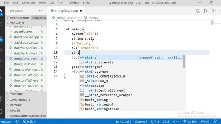Change language mode C++
Image resolution: width=221 pixels, height=124 pixels.
pos(176,122)
